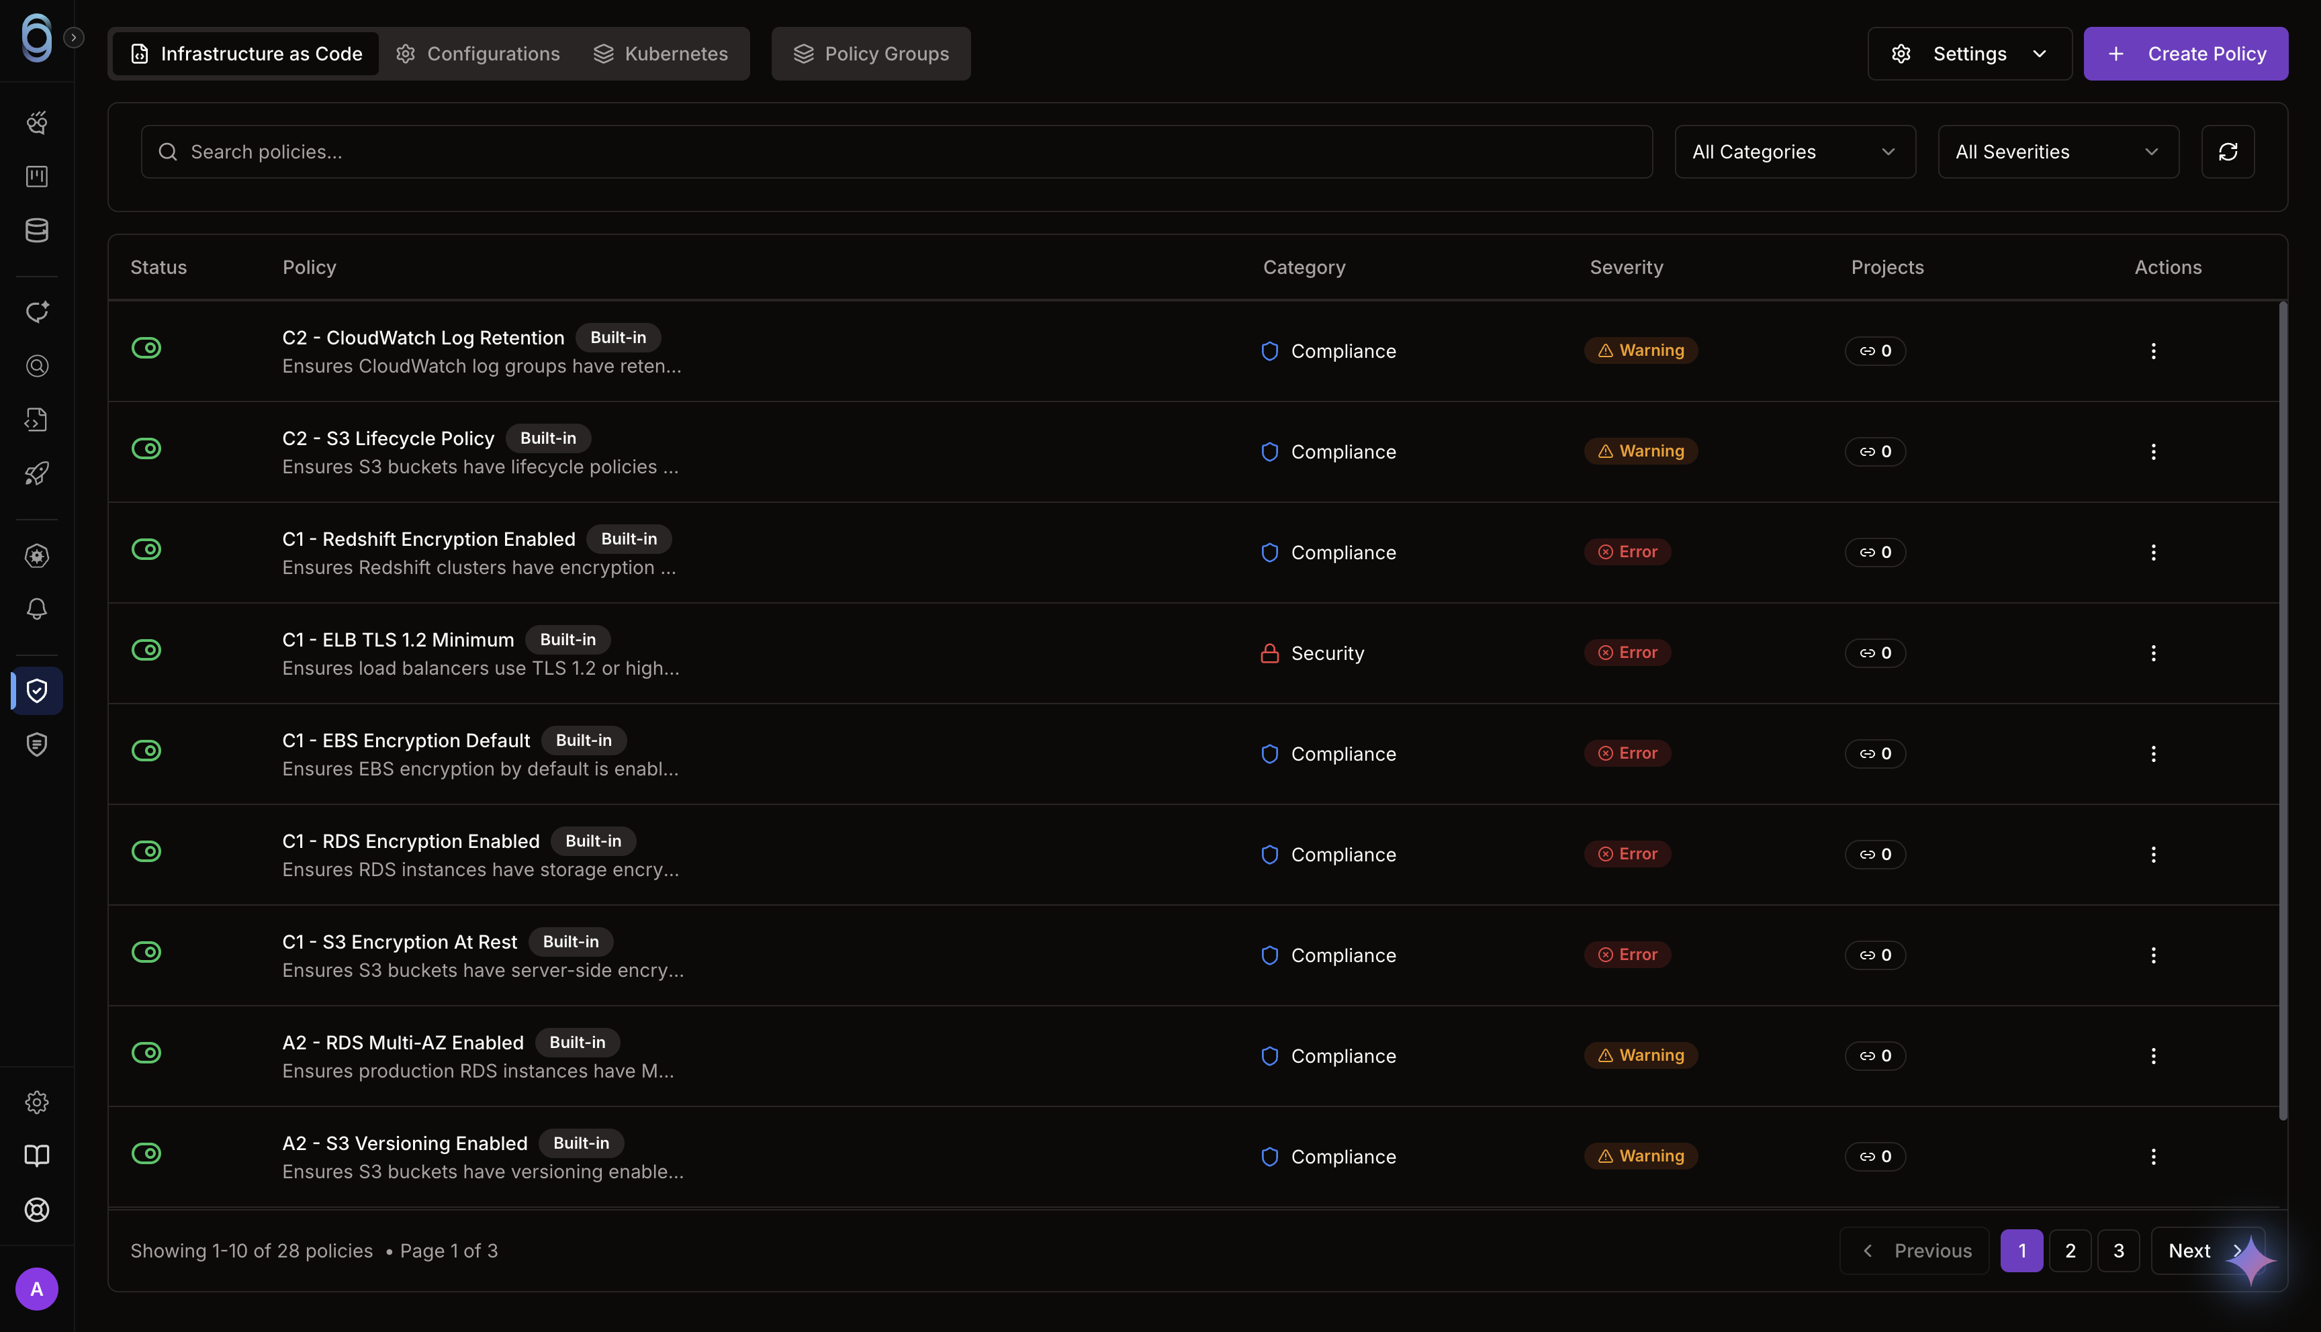Screen dimensions: 2321x1332
Task: Open actions menu for EBS Encryption Default
Action: point(2152,754)
